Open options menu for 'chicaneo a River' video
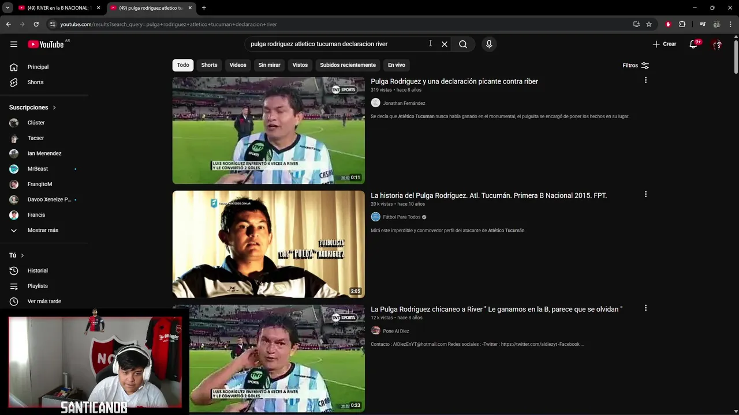 645,308
